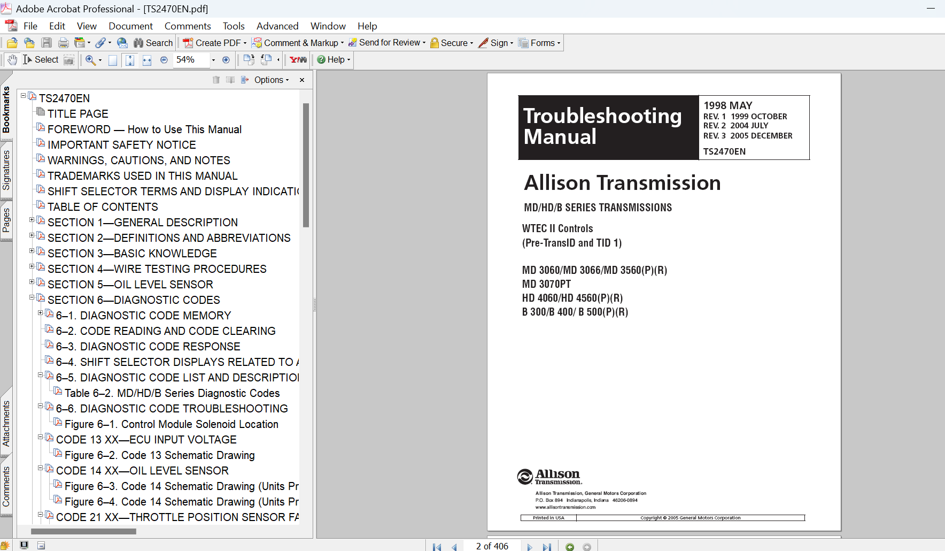Screen dimensions: 945x551
Task: Click the new bookmark icon
Action: [x=230, y=80]
